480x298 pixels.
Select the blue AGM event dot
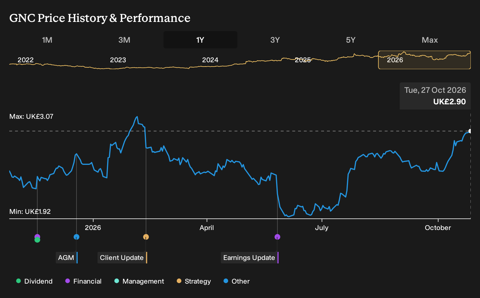point(76,237)
